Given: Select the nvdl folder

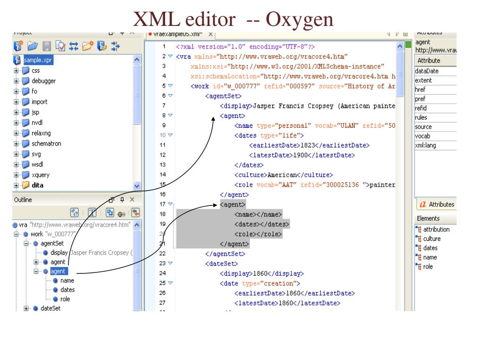Looking at the screenshot, I should 37,123.
